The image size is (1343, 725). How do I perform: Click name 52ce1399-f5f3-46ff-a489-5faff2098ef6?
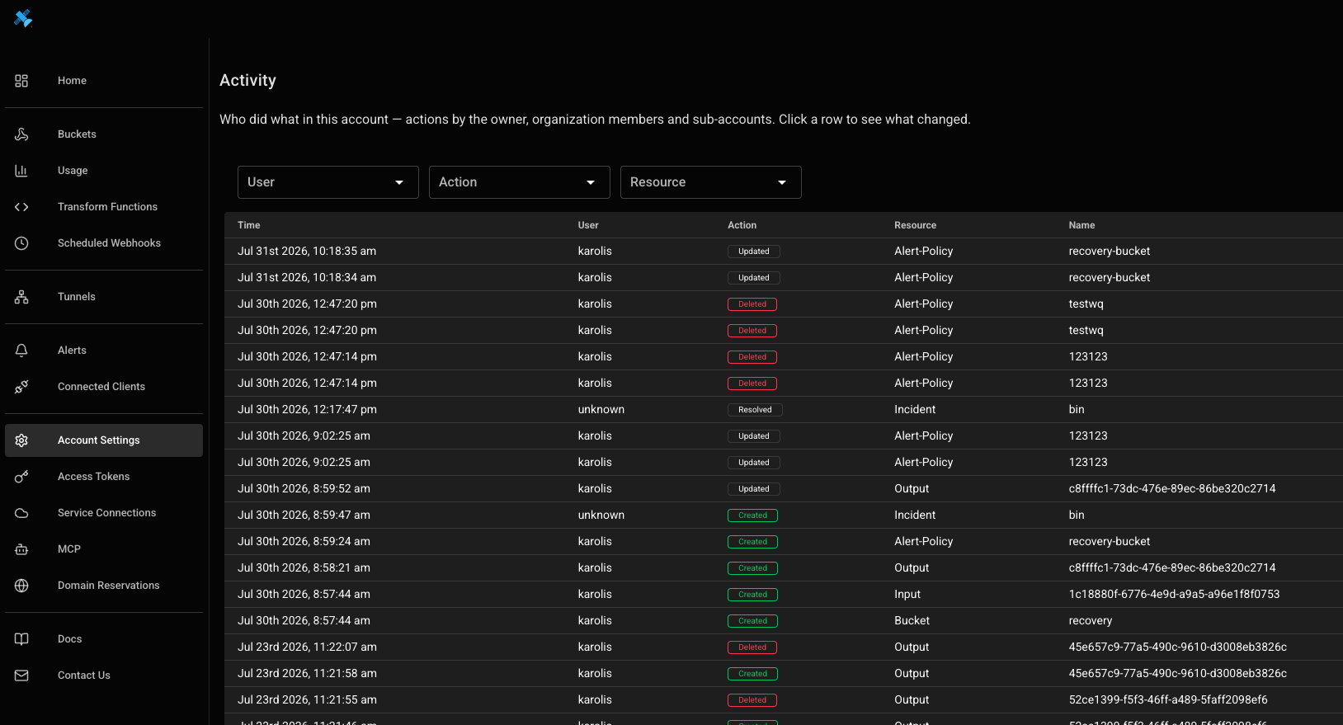point(1168,700)
